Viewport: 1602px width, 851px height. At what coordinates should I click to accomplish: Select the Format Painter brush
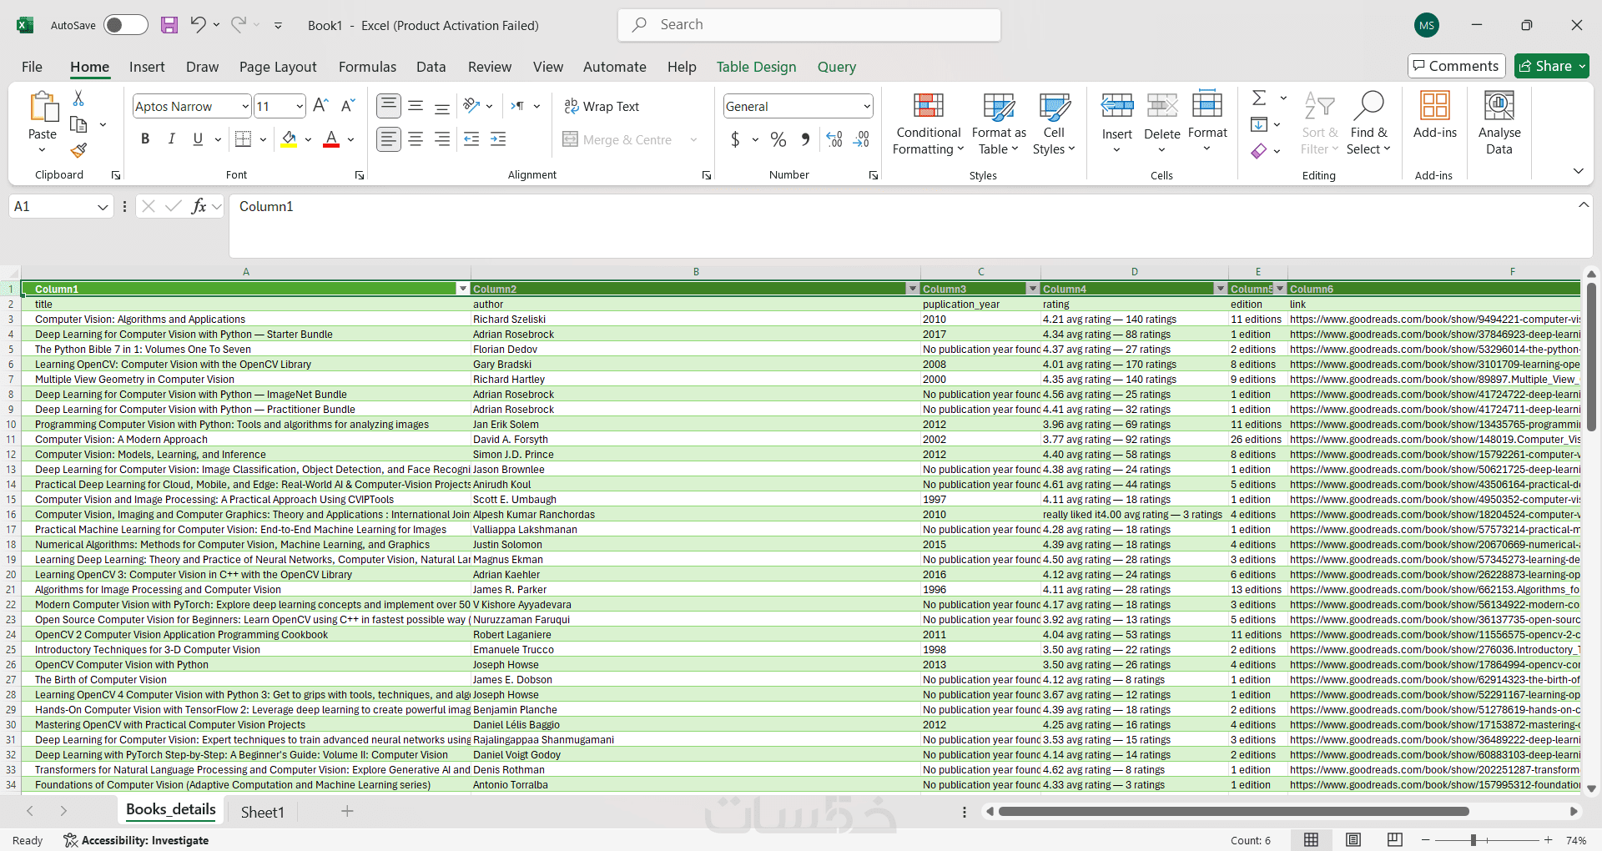click(78, 150)
